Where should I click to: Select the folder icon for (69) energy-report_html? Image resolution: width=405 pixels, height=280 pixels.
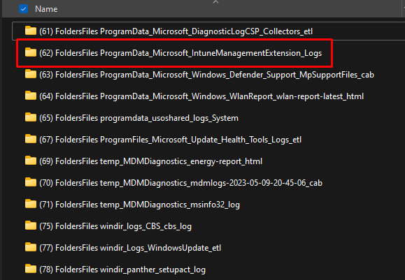(31, 161)
